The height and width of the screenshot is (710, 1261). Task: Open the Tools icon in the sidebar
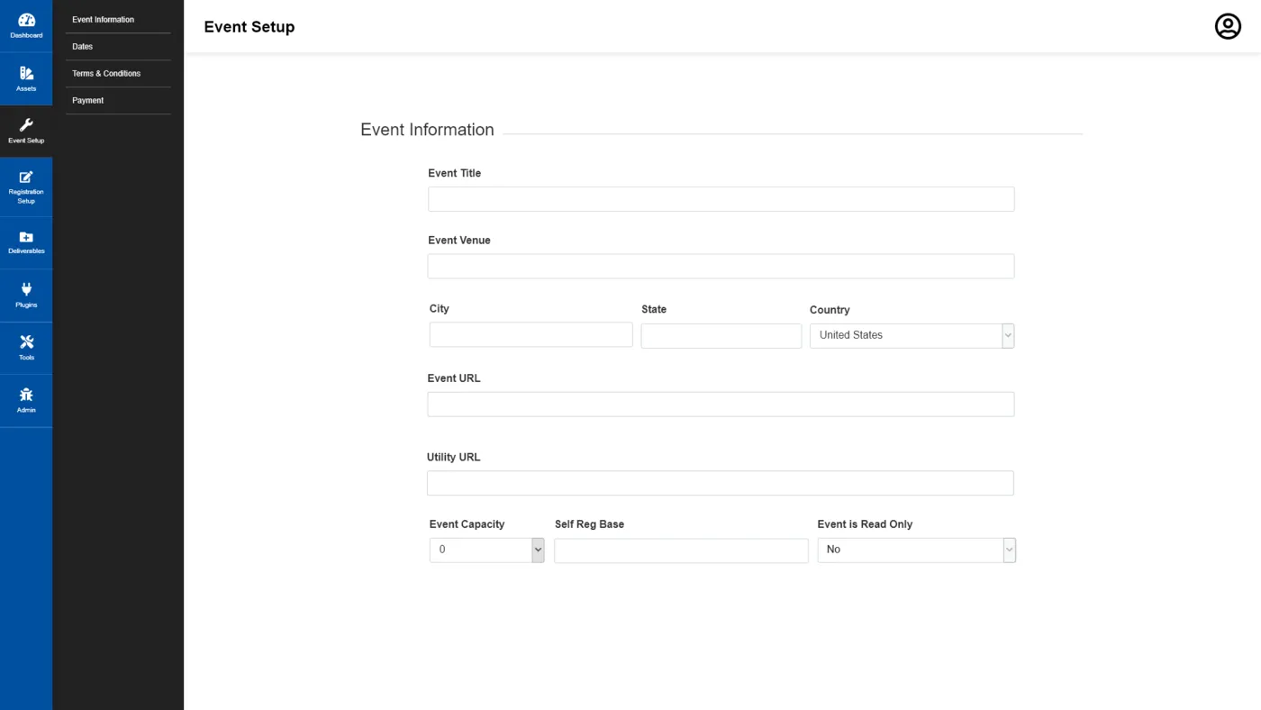tap(26, 342)
